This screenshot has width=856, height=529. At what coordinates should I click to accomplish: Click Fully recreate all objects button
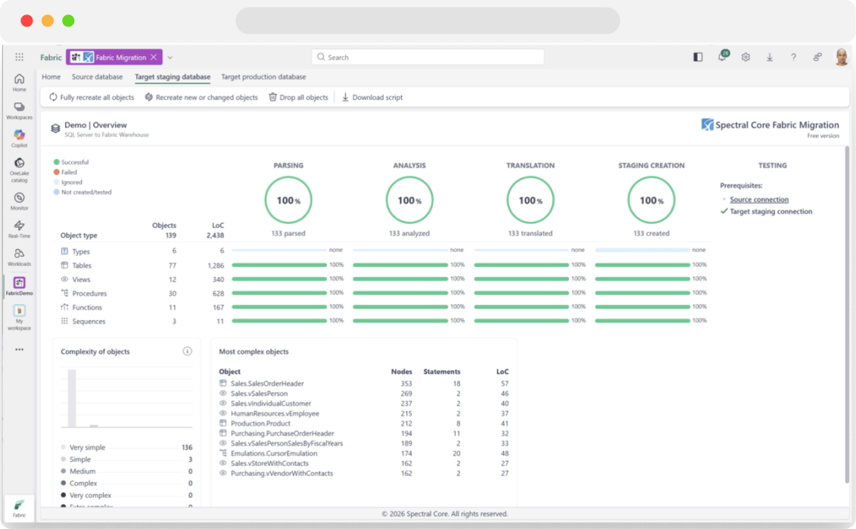tap(92, 98)
